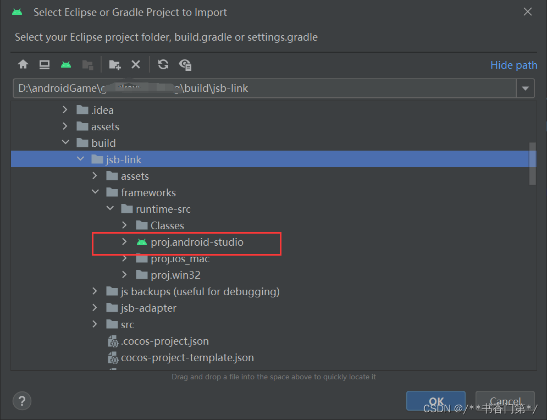
Task: Collapse the frameworks folder chevron
Action: 95,192
